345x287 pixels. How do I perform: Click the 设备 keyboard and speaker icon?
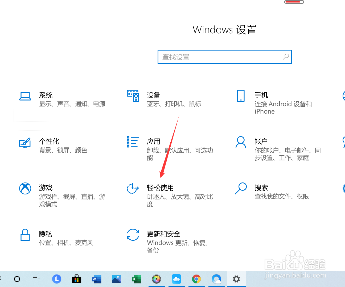click(x=133, y=96)
